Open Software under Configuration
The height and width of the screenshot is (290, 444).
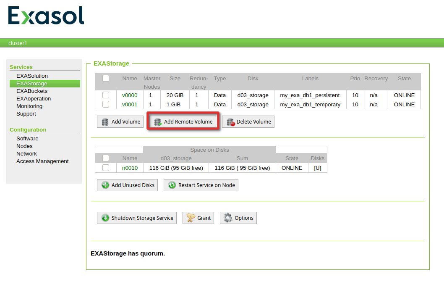click(x=27, y=139)
